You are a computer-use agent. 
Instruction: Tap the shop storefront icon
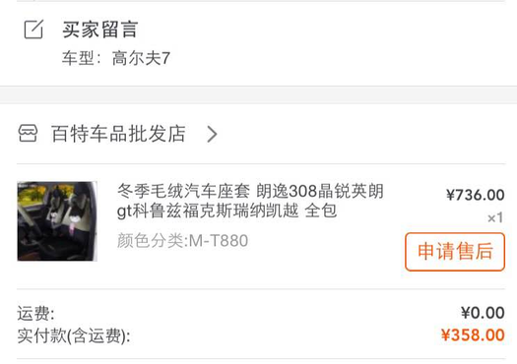click(x=28, y=134)
